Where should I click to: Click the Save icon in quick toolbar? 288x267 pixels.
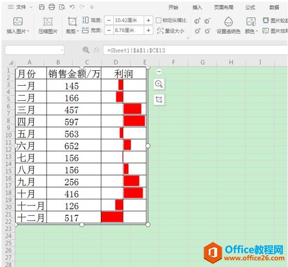(42, 7)
